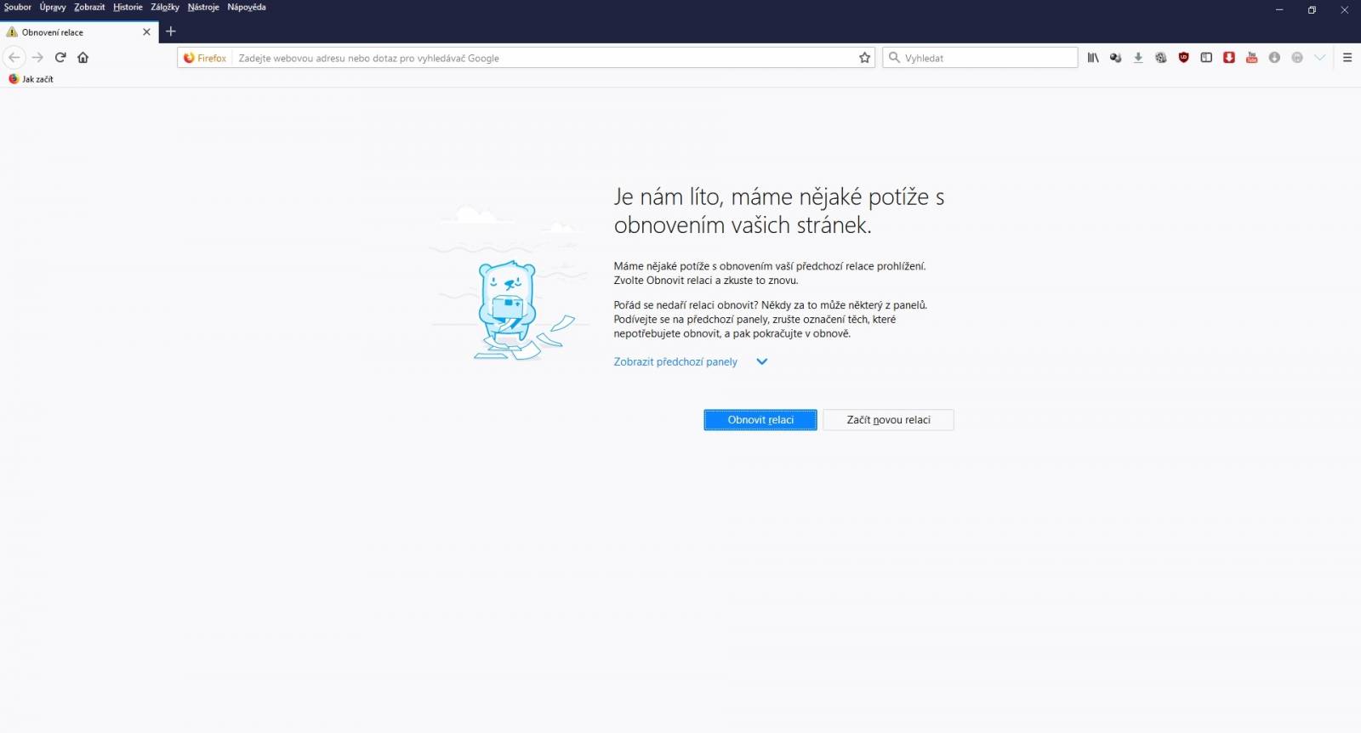1361x733 pixels.
Task: Open the Library toolbar icon
Action: click(1093, 58)
